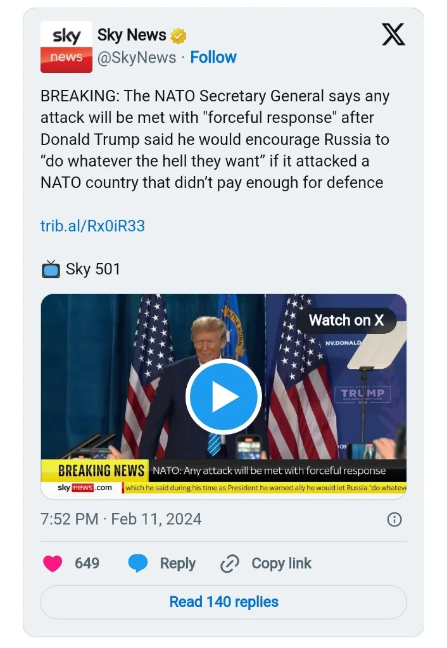Click the X logo icon
The width and height of the screenshot is (447, 648).
pyautogui.click(x=393, y=35)
